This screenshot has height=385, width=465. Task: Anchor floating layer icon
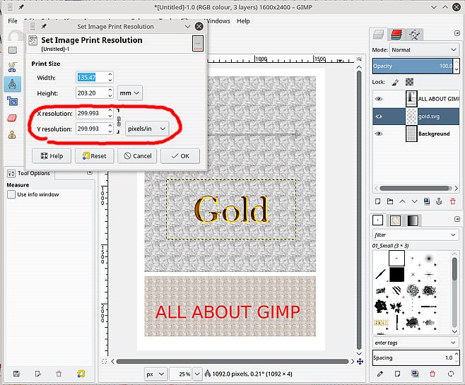pos(439,202)
